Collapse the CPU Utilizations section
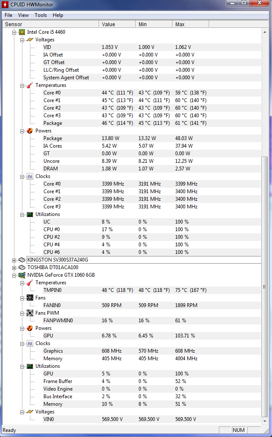This screenshot has width=272, height=437. click(x=22, y=215)
